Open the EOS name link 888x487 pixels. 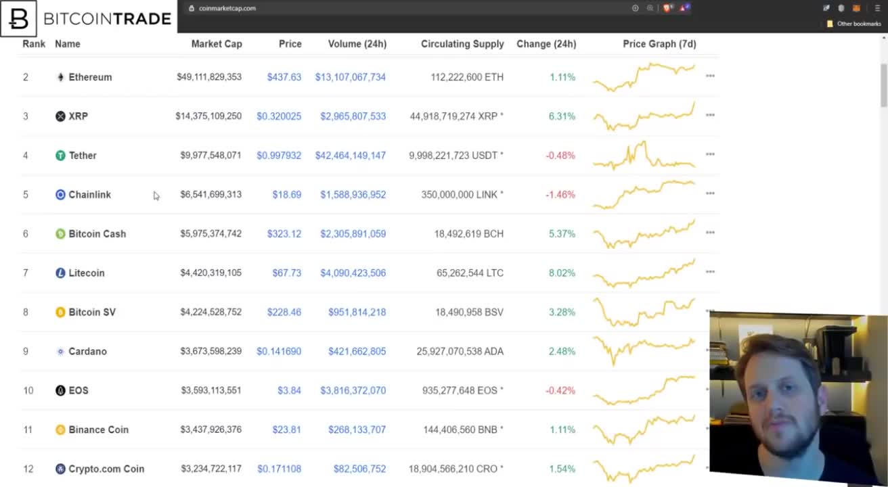(79, 391)
